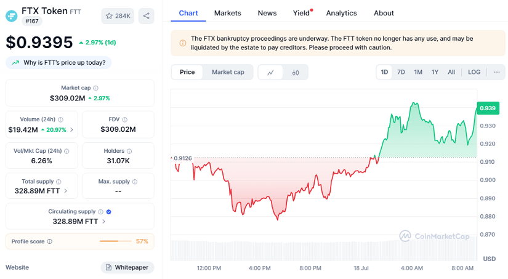
Task: Expand Circulating supply details chevron
Action: (x=103, y=221)
